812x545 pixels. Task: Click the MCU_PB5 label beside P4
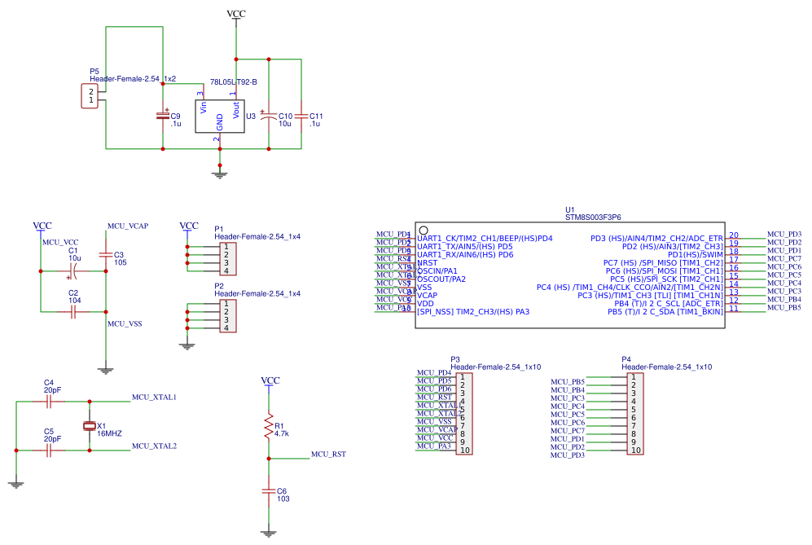568,382
